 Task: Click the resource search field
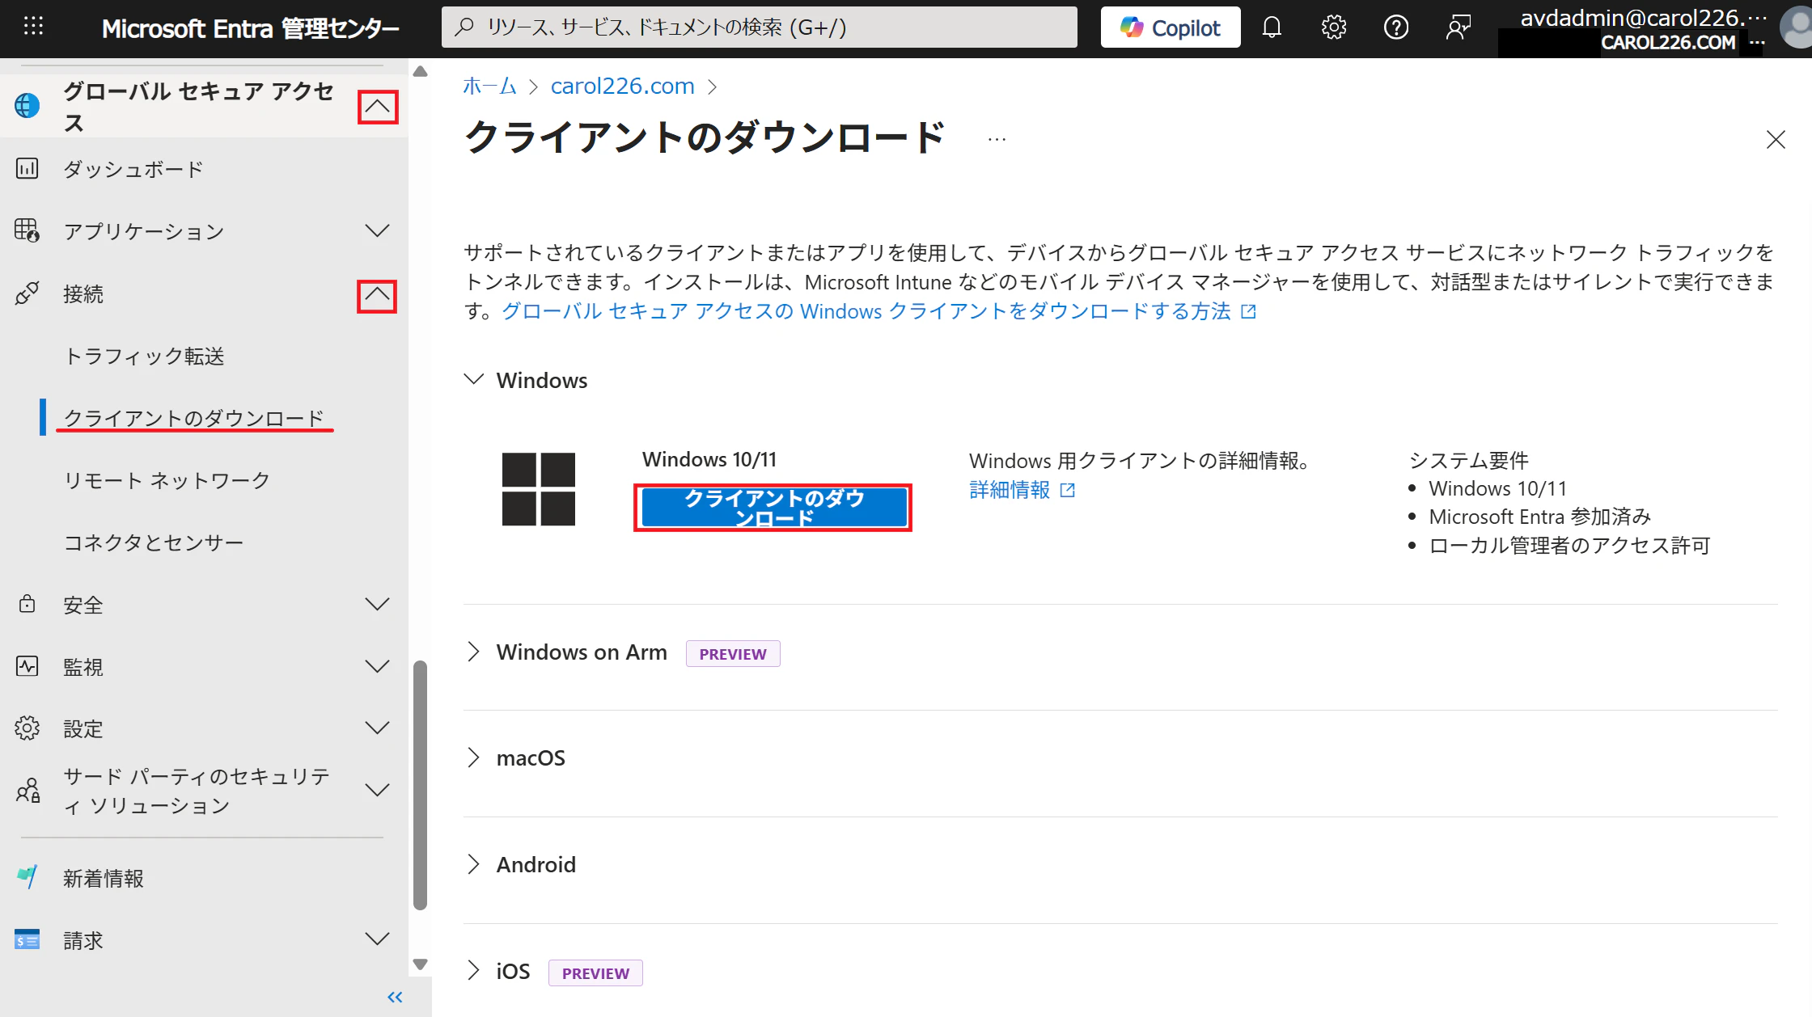click(760, 27)
